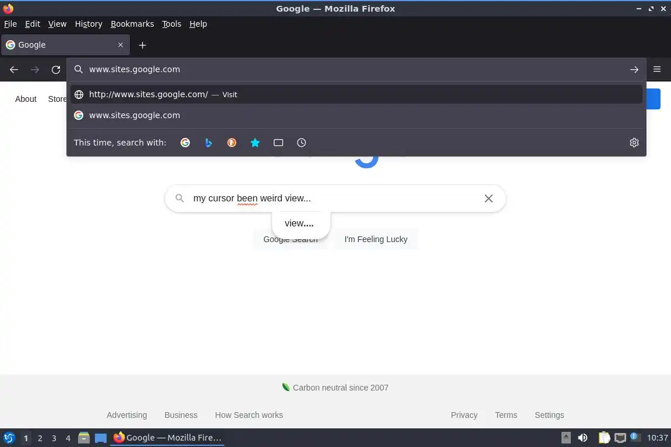Open the Business footer link
Image resolution: width=671 pixels, height=447 pixels.
pyautogui.click(x=181, y=415)
